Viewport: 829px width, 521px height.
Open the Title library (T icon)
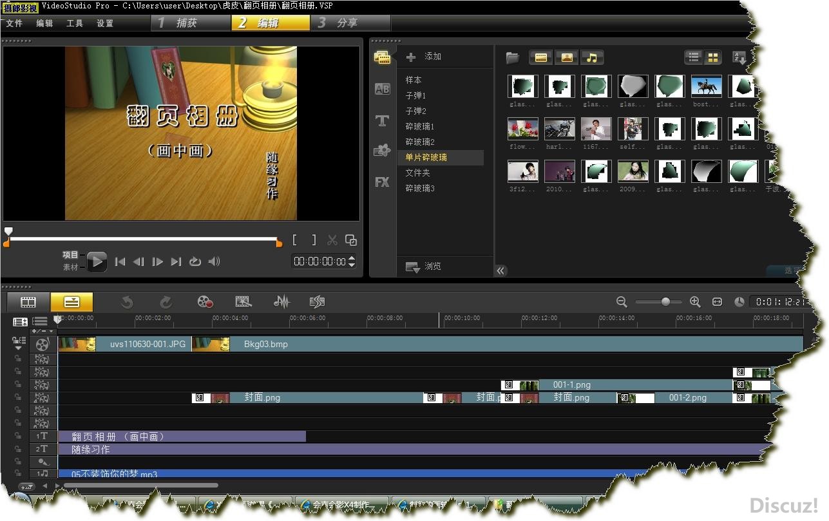(382, 120)
